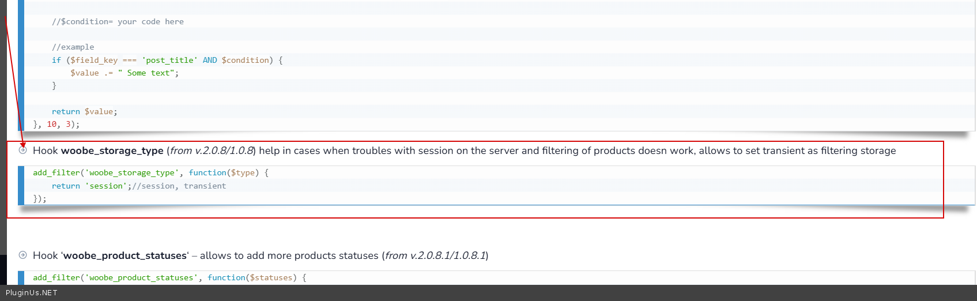Click the add_filter('woobe_product_statuses' code line
This screenshot has height=301, width=977.
tap(115, 277)
